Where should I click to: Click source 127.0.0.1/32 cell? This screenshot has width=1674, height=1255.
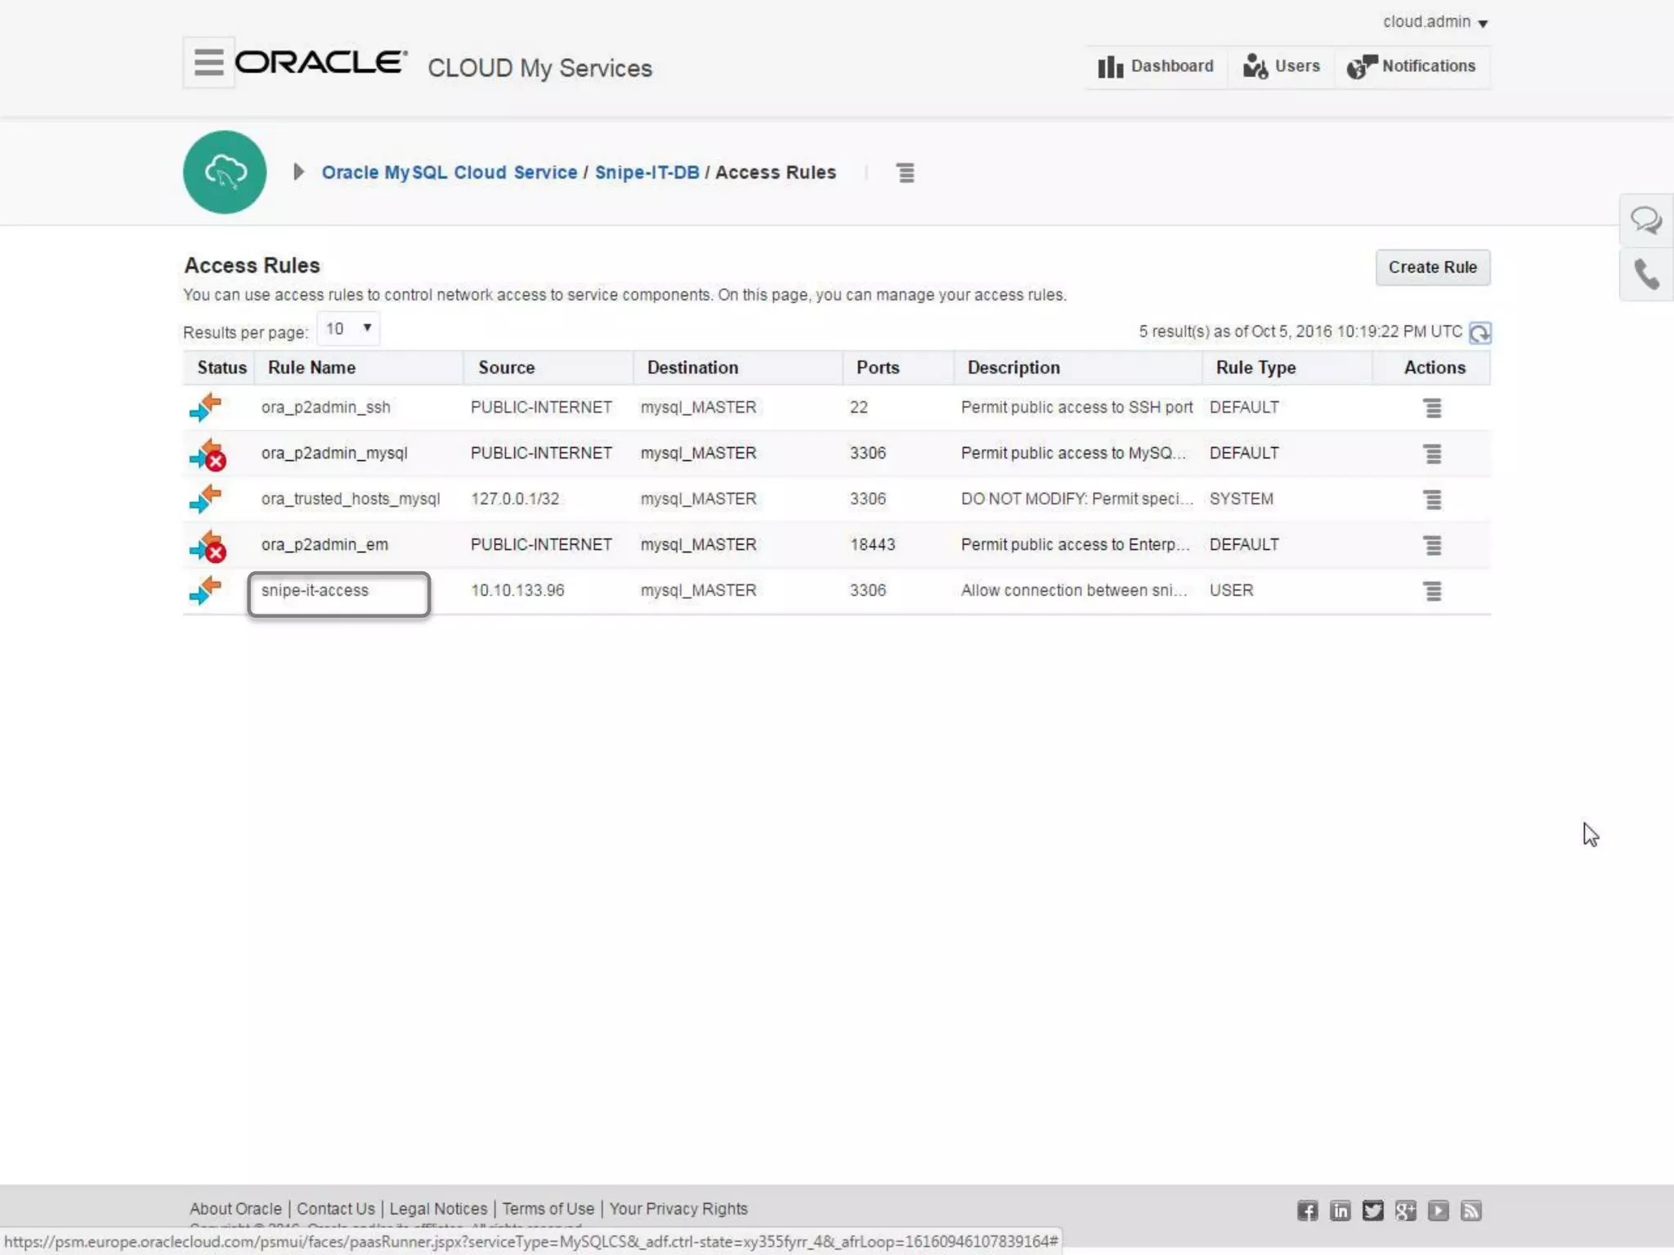(515, 499)
